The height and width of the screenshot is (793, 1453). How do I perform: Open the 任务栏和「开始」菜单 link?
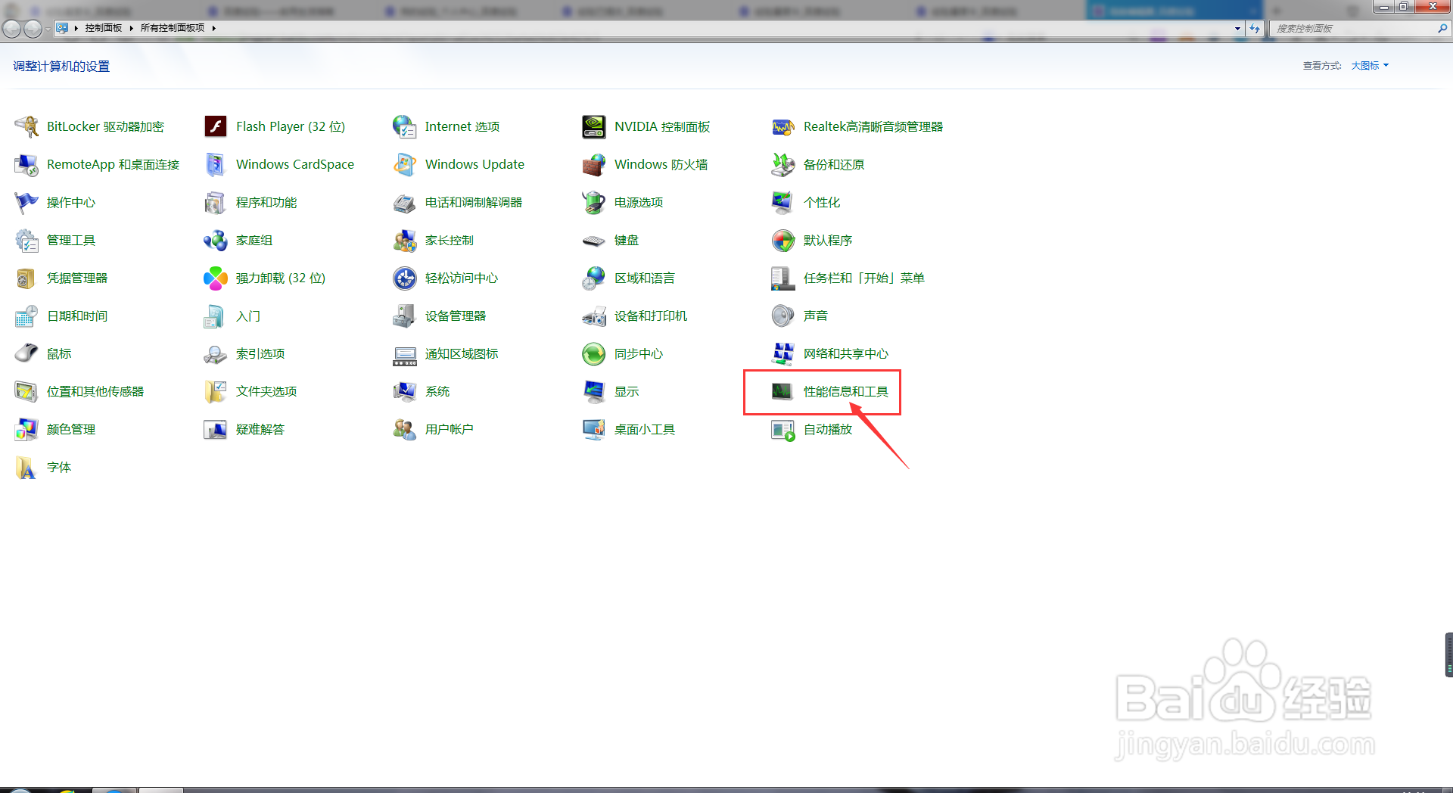click(864, 278)
